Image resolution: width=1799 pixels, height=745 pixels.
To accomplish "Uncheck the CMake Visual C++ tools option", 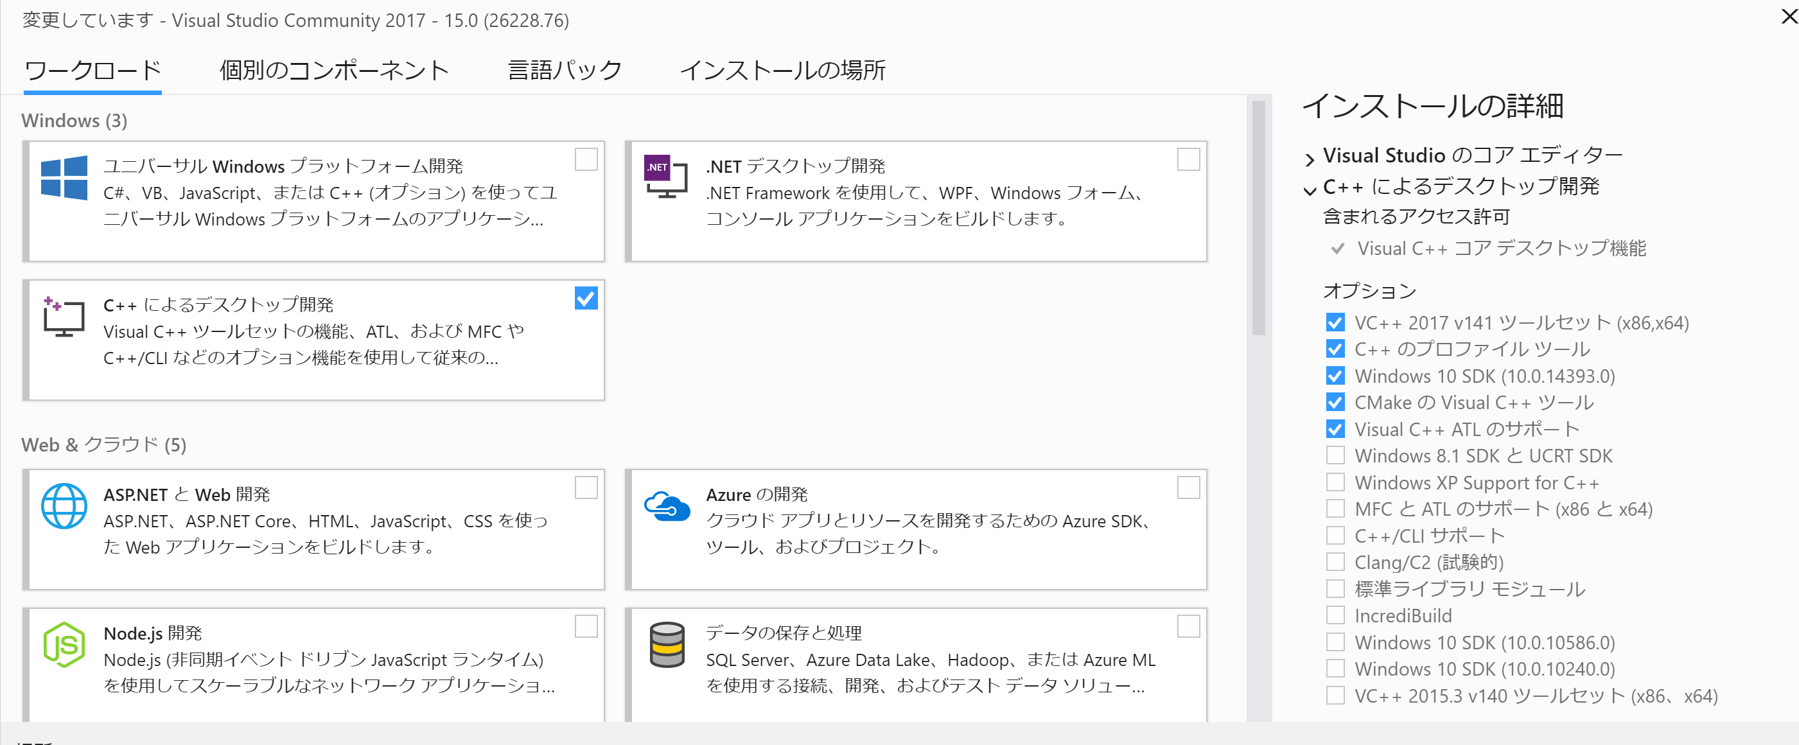I will point(1335,403).
